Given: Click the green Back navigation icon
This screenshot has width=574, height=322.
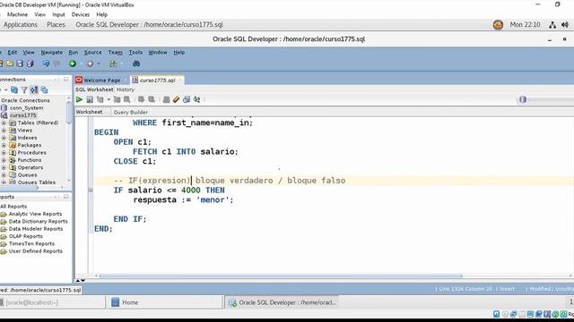Looking at the screenshot, I should pos(73,64).
